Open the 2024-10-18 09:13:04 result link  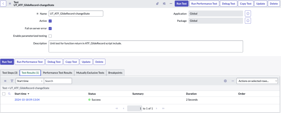(x=27, y=100)
